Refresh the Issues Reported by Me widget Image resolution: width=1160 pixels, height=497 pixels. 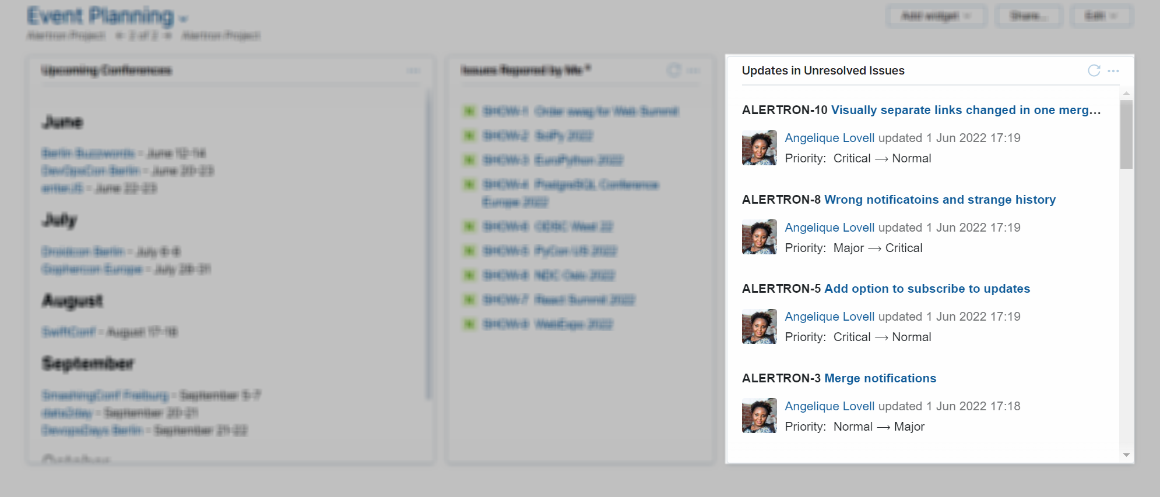(x=673, y=70)
